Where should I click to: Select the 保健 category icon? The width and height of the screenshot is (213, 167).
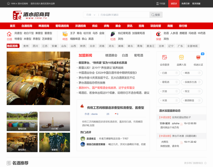coord(158,34)
